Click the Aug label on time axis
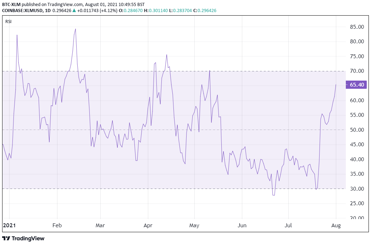Screen dimensions: 371x245 pos(336,225)
